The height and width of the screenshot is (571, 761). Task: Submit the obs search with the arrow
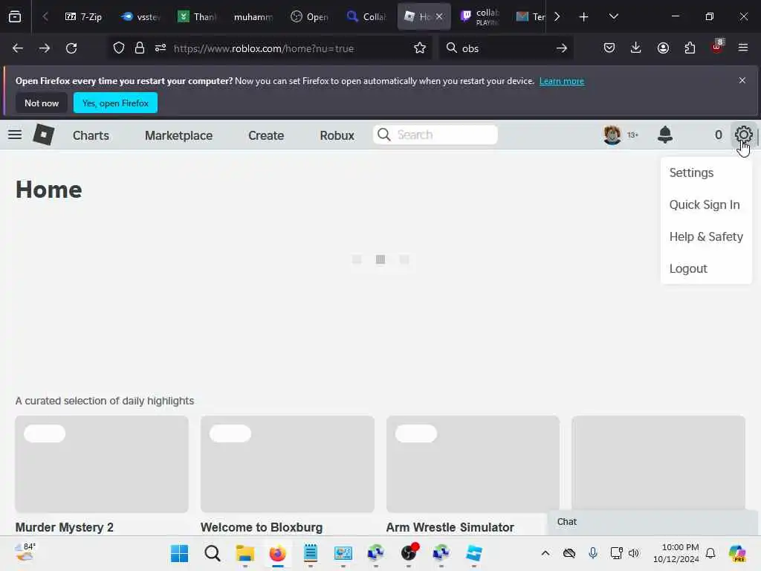point(562,48)
